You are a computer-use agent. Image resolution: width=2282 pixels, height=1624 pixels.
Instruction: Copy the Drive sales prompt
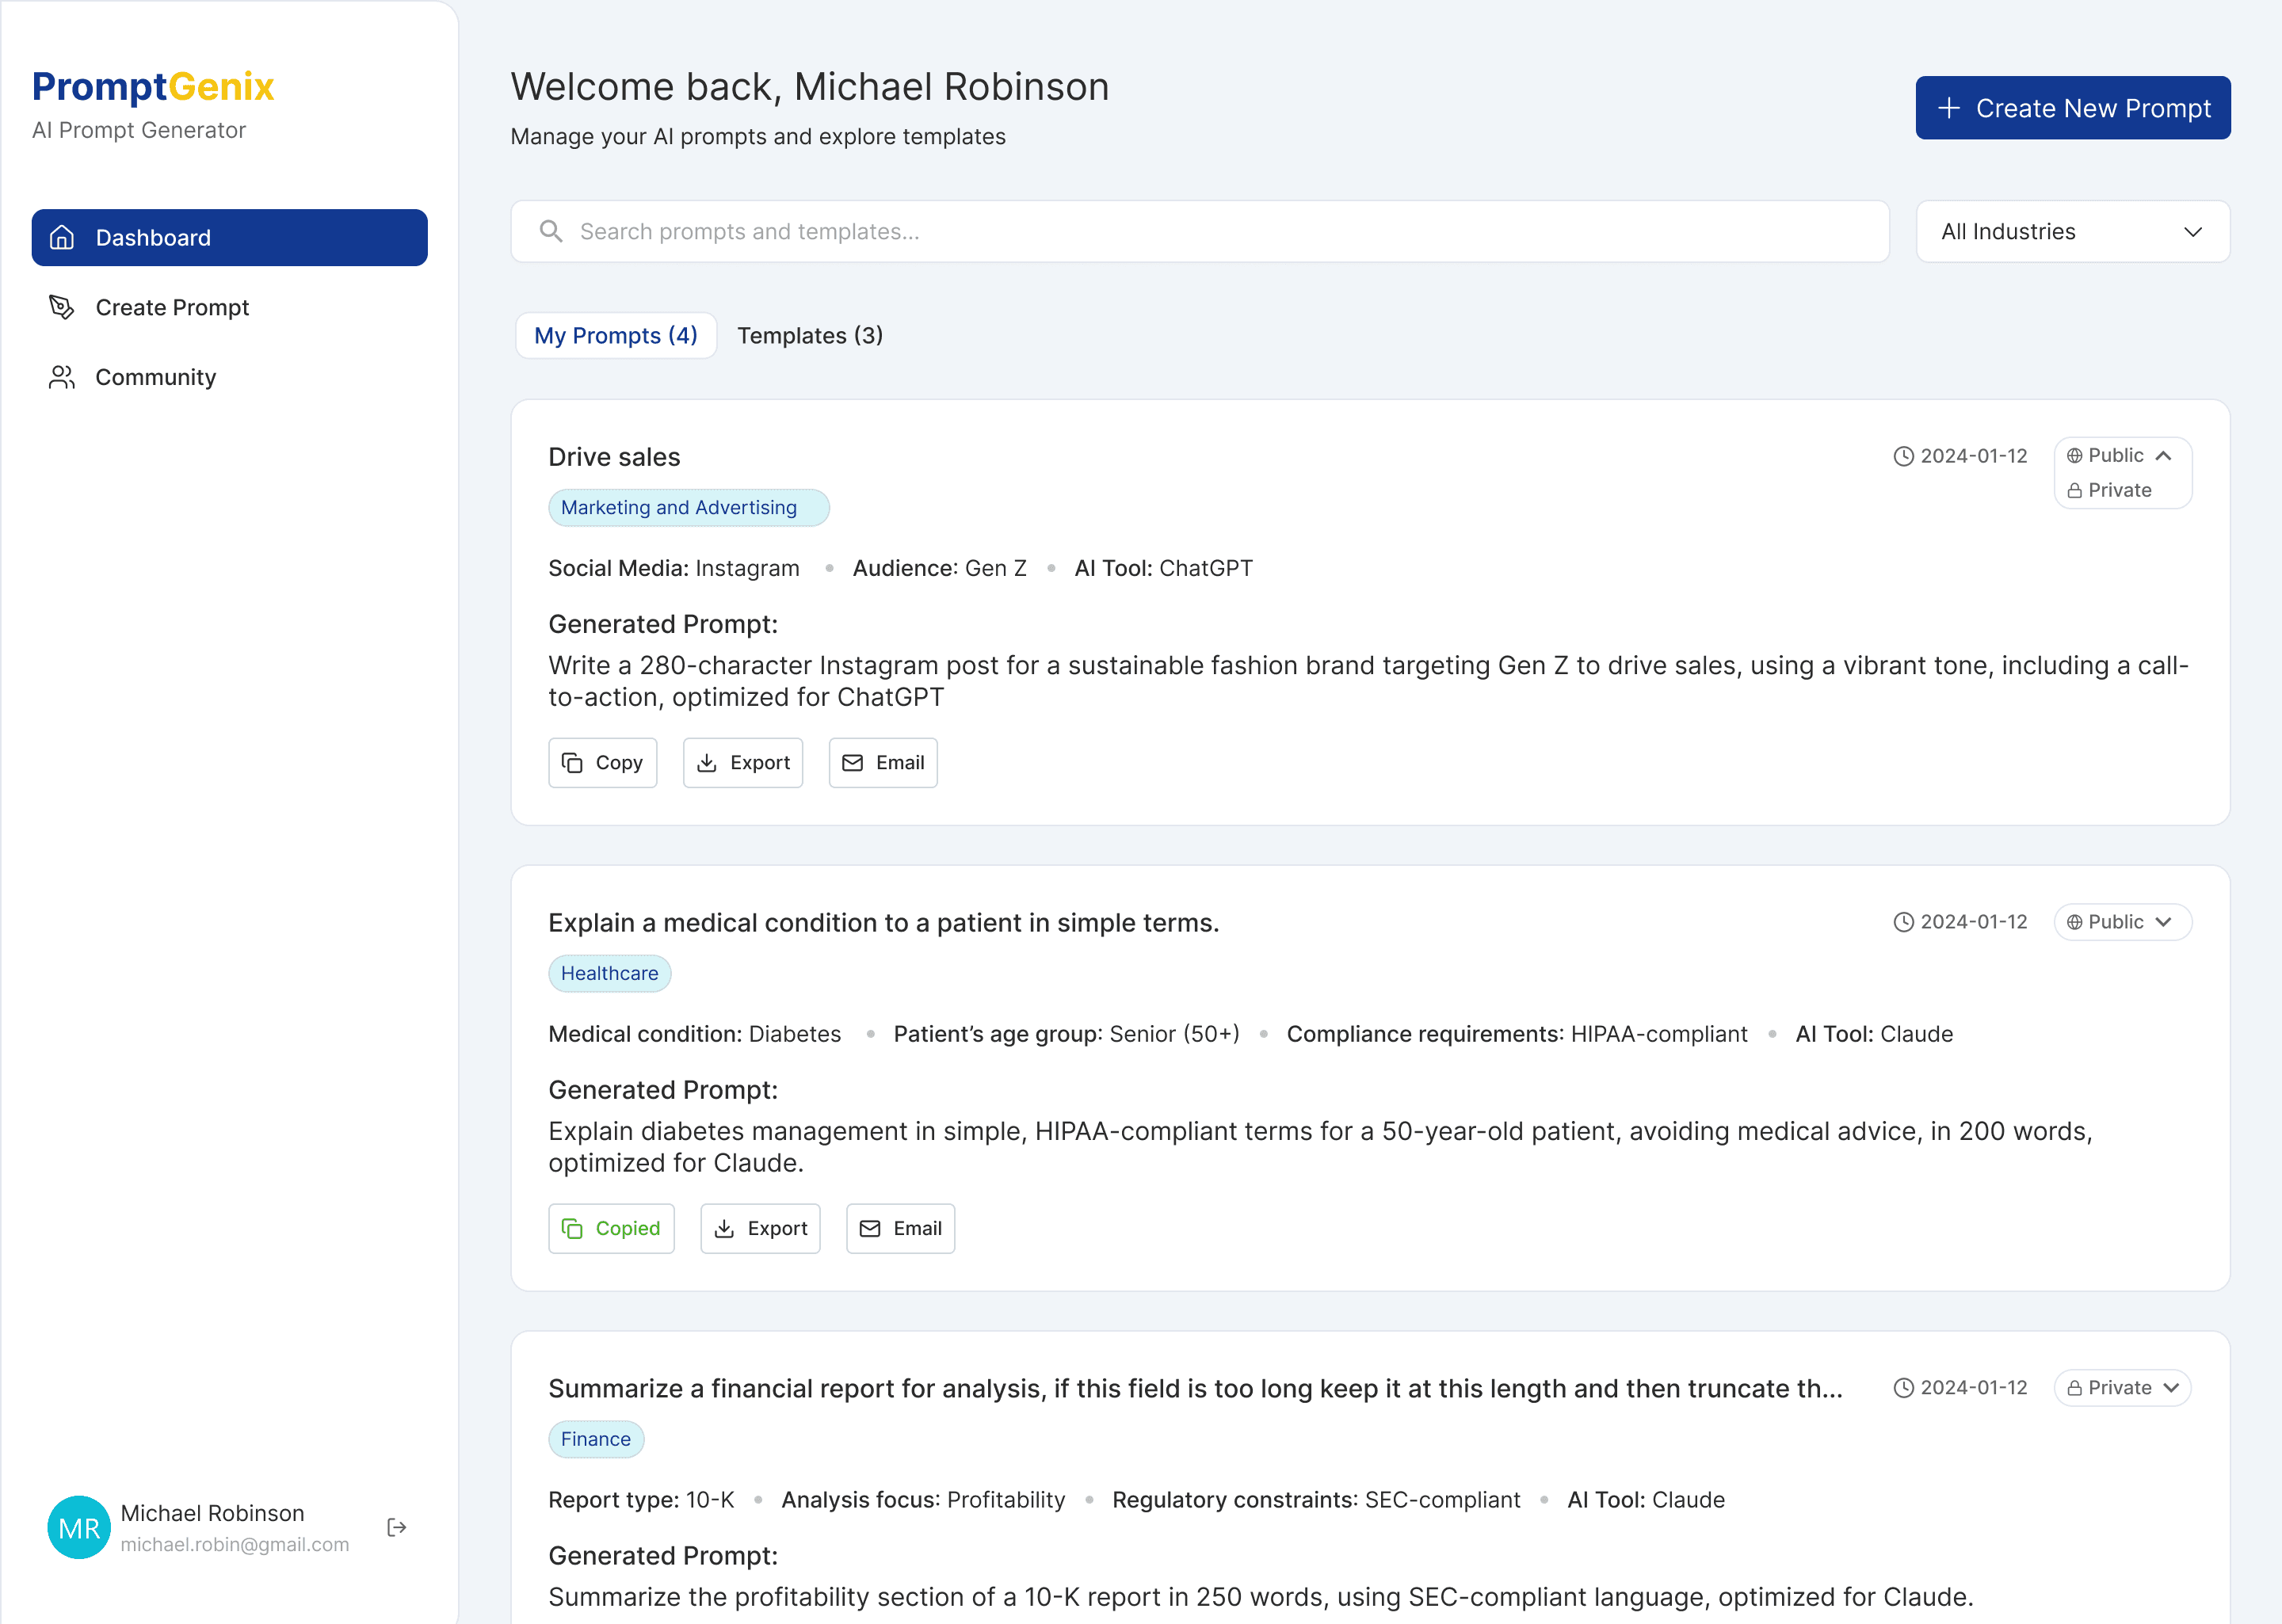click(x=602, y=762)
